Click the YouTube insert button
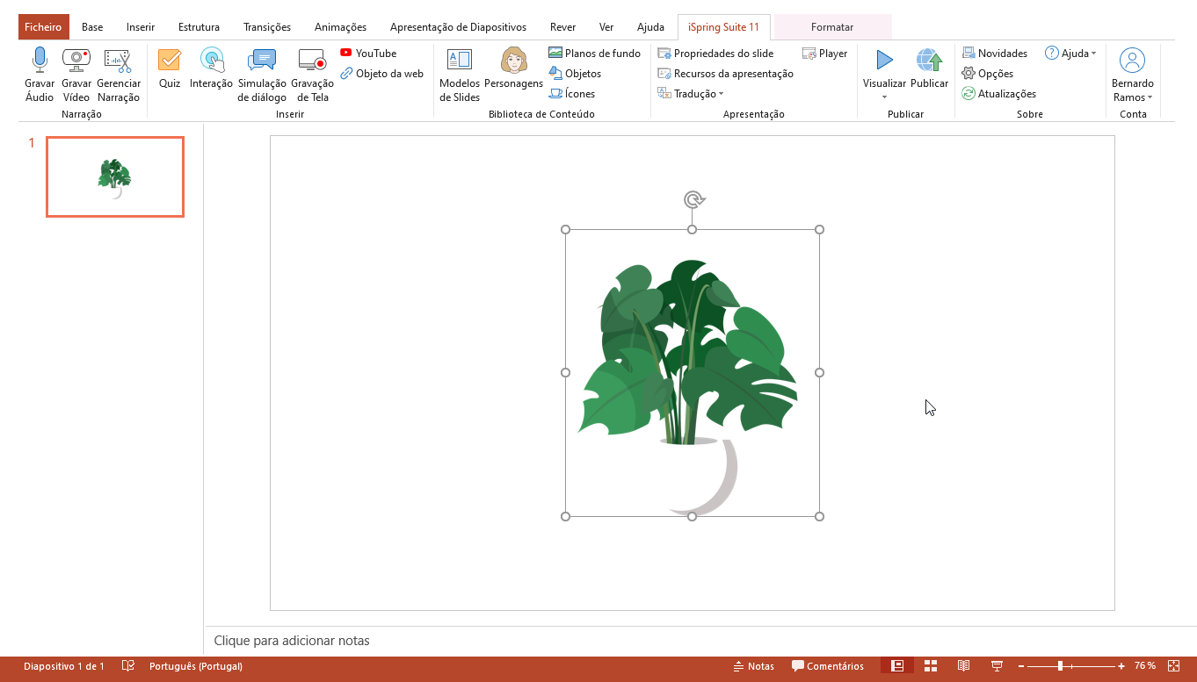The height and width of the screenshot is (682, 1197). tap(368, 54)
